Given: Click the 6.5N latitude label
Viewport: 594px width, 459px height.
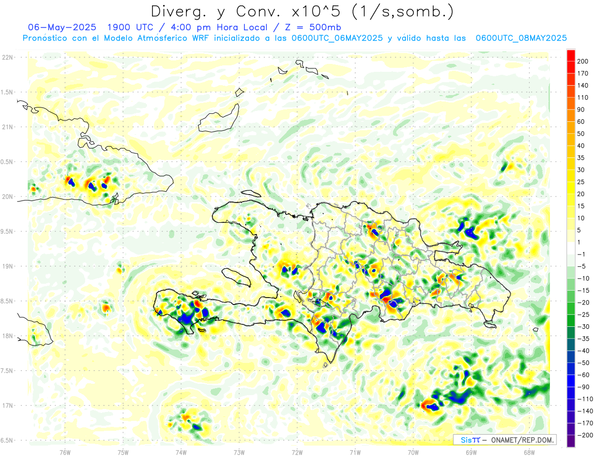Looking at the screenshot, I should pos(7,440).
